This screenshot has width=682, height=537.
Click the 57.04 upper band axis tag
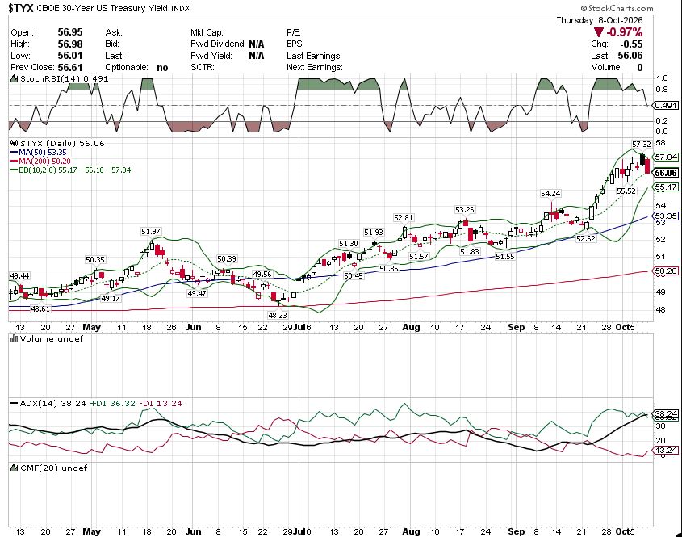pyautogui.click(x=666, y=157)
